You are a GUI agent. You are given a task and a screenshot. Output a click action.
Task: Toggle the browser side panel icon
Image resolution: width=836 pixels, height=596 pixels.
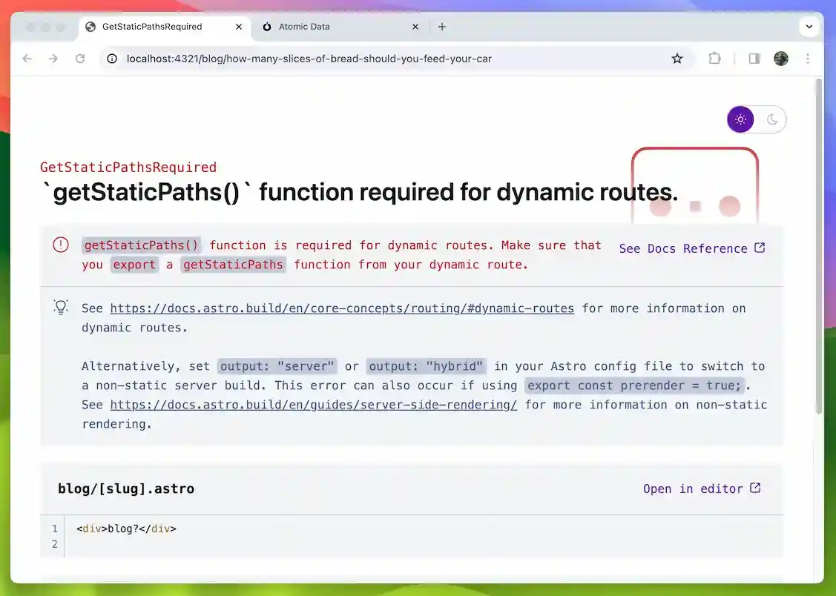(754, 59)
